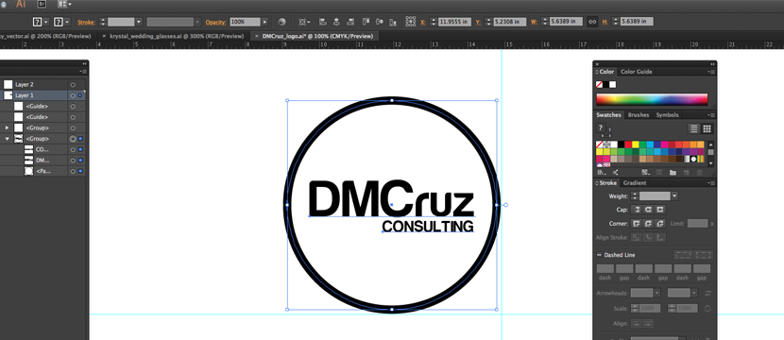Open Adobe Bridge via the Br icon
The width and height of the screenshot is (784, 340).
(x=42, y=4)
